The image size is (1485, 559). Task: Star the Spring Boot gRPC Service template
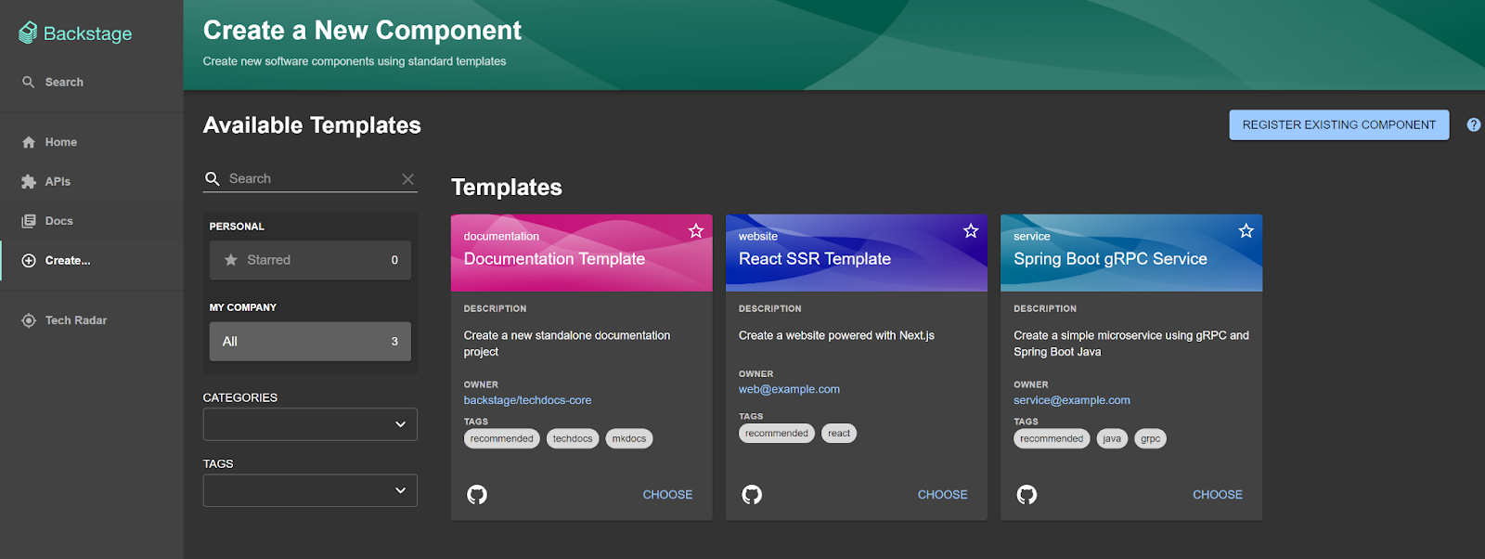(1246, 231)
